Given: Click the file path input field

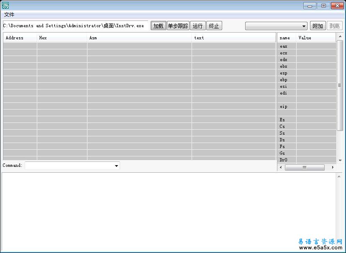Looking at the screenshot, I should point(75,26).
